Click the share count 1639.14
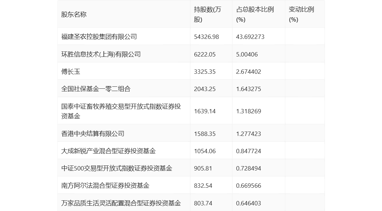Image resolution: width=382 pixels, height=211 pixels. point(204,111)
